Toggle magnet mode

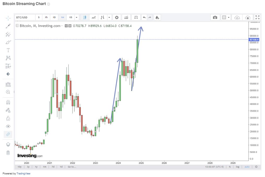tap(8, 102)
